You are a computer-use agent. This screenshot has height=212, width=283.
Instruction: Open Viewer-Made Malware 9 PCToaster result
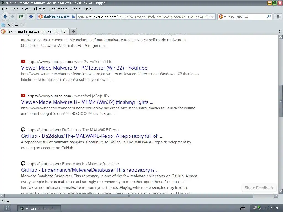[x=84, y=68]
